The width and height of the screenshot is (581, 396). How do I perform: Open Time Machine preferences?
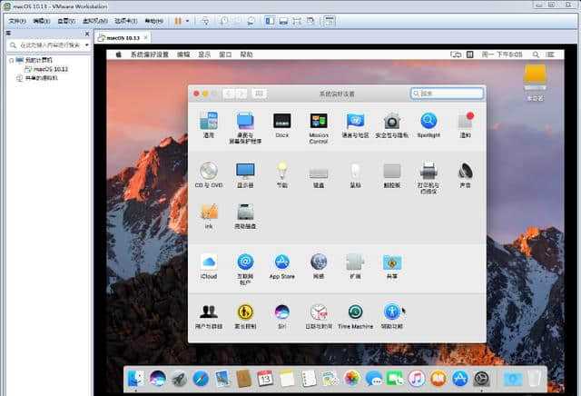(355, 316)
